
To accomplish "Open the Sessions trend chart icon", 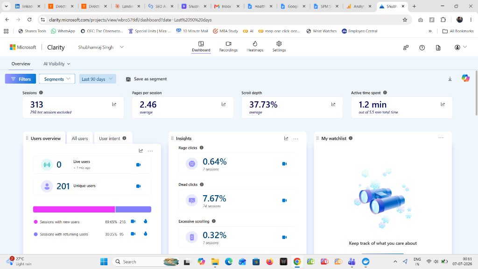I will (x=114, y=104).
